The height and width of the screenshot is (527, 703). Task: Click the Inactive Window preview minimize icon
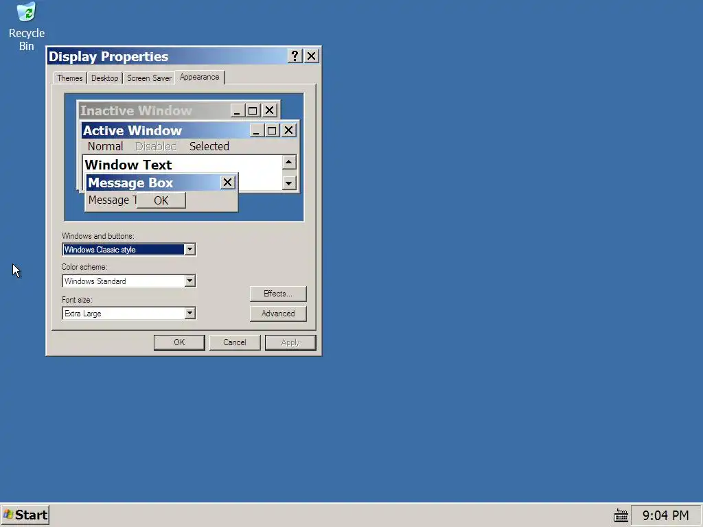coord(237,110)
